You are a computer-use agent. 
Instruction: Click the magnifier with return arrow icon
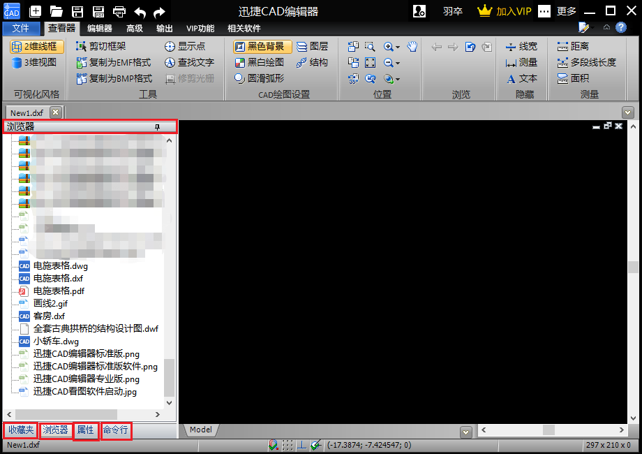tap(370, 78)
